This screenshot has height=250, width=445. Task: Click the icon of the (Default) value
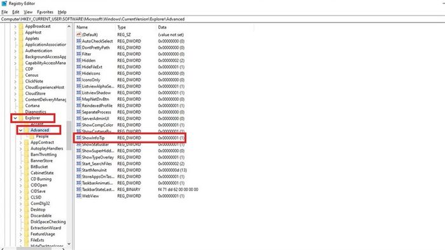[x=79, y=34]
